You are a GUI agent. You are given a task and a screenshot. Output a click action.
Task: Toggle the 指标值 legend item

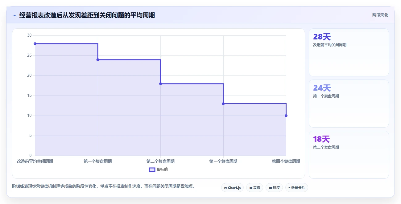(159, 169)
